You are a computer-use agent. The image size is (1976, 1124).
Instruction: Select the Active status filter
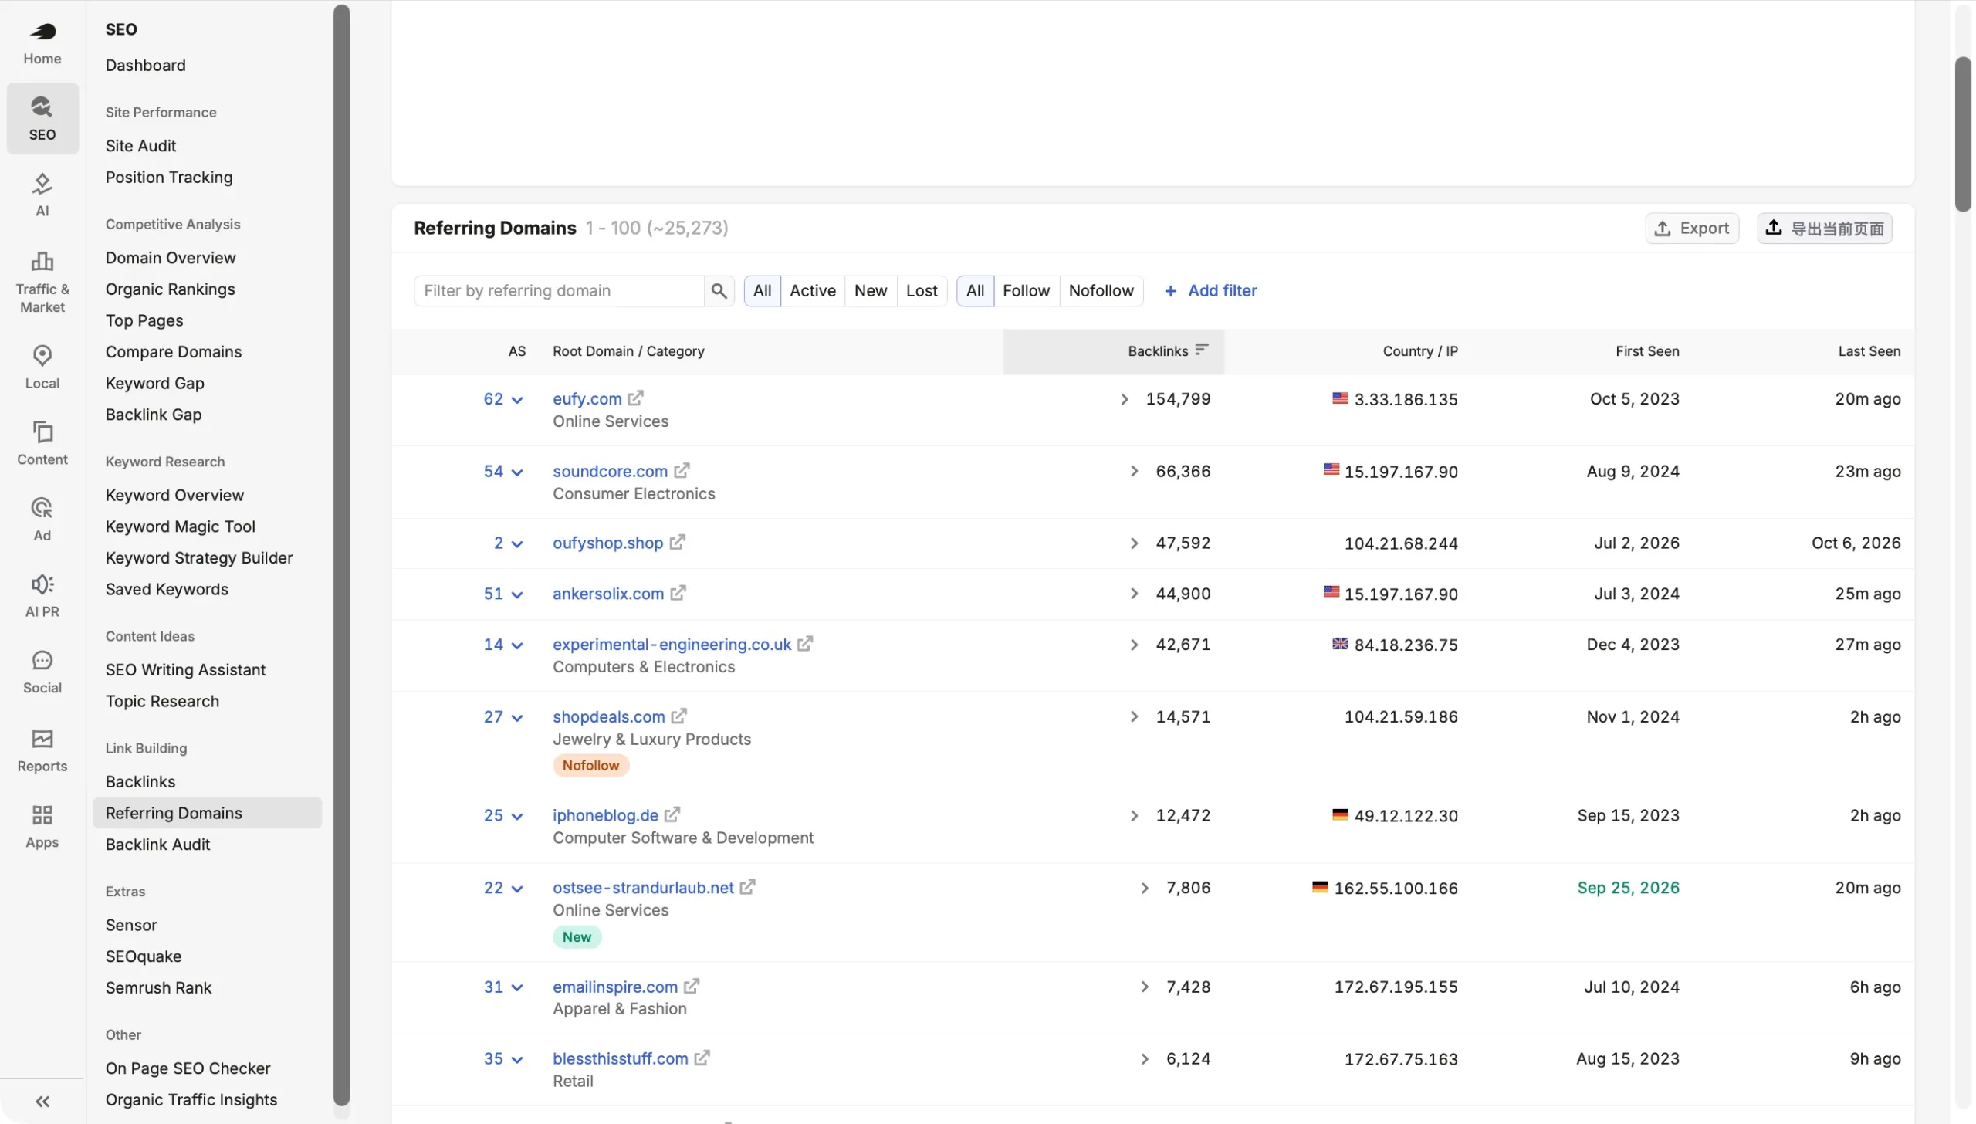(812, 291)
